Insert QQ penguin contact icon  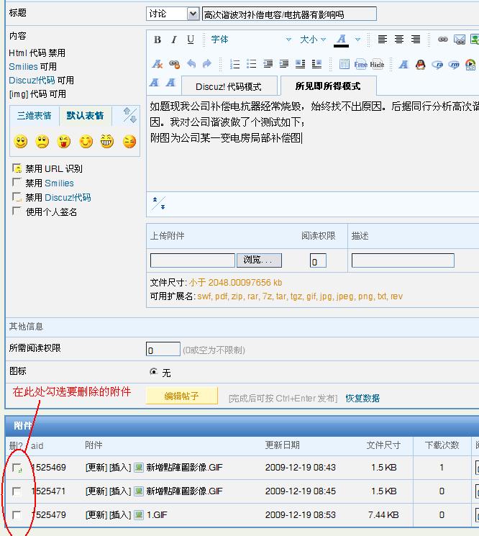[420, 64]
